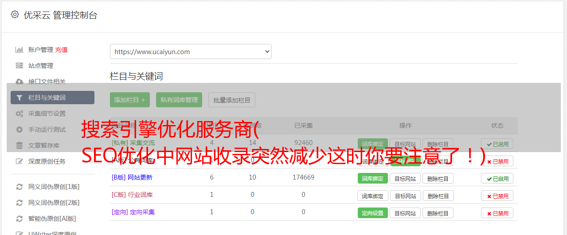This screenshot has width=567, height=235.
Task: Click the green 定向设置 button
Action: tap(373, 213)
